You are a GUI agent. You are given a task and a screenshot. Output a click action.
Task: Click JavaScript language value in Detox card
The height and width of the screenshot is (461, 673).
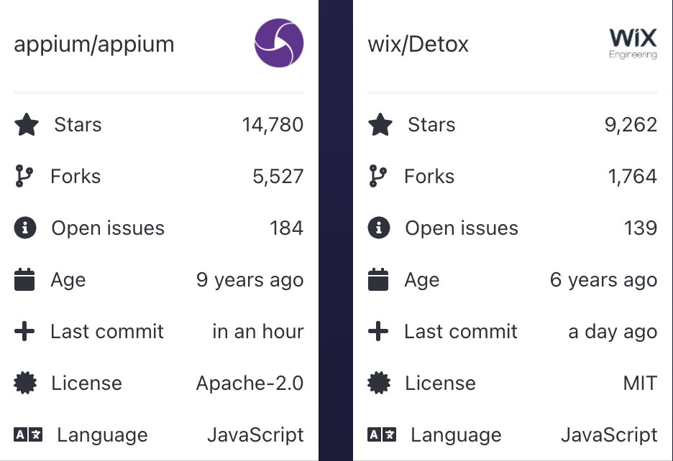609,435
